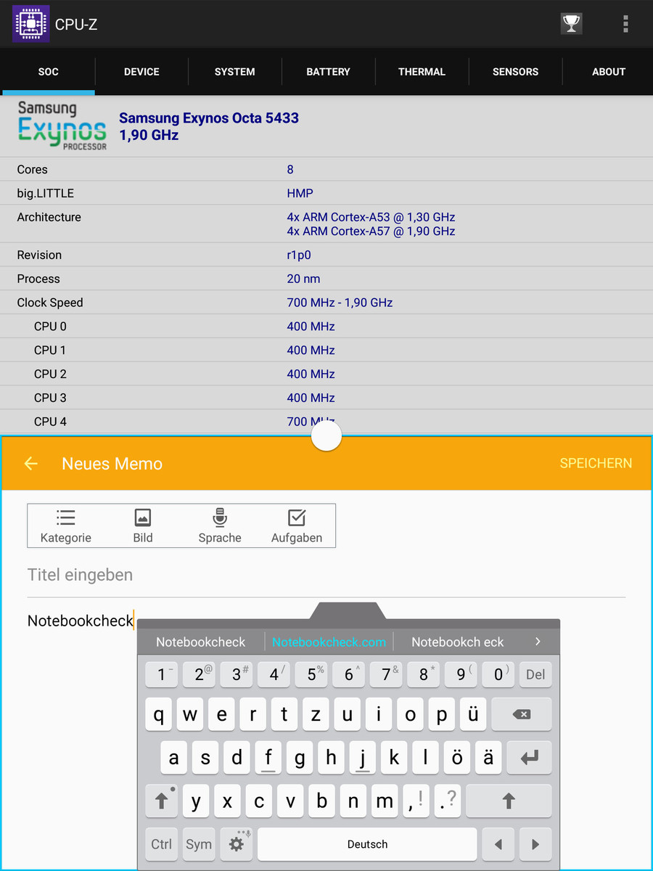The image size is (653, 871).
Task: Add Aufgaben checklist to memo
Action: click(x=297, y=526)
